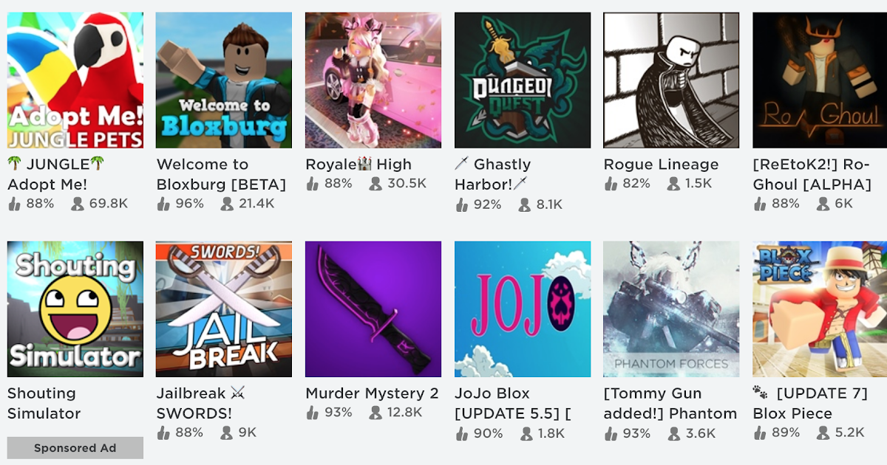Image resolution: width=887 pixels, height=465 pixels.
Task: Select the Murder Mystery 2 knife thumbnail
Action: (x=373, y=309)
